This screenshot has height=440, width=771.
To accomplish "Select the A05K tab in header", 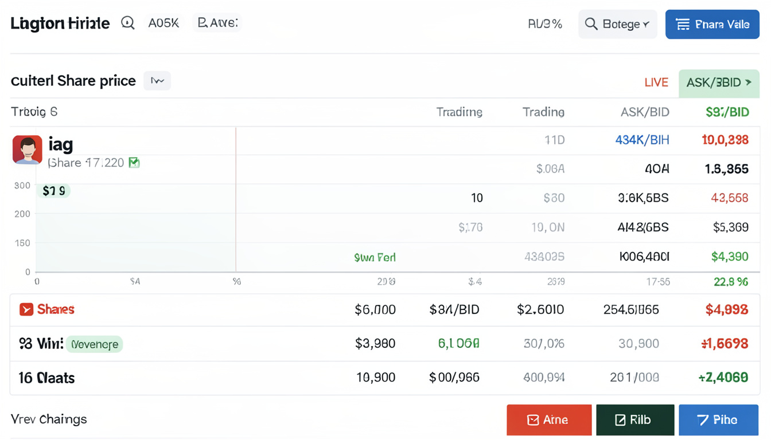I will pos(163,23).
